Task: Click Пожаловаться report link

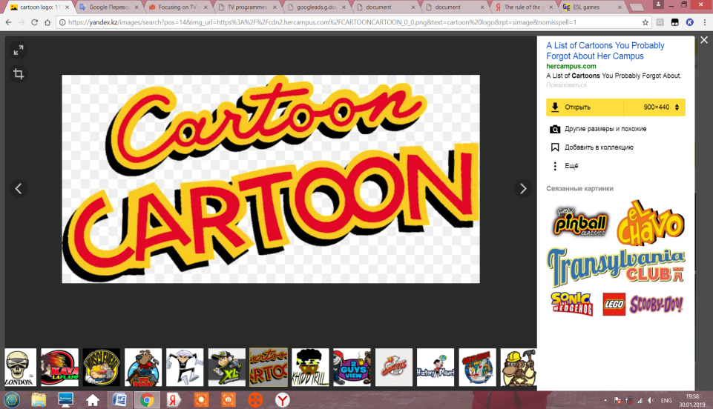Action: [x=566, y=85]
